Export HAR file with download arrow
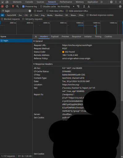The height and width of the screenshot is (158, 123). [89, 6]
